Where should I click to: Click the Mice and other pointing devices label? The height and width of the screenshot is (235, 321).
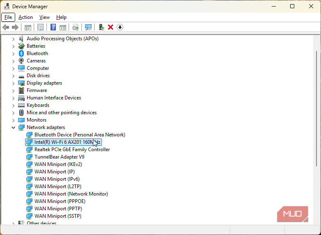tap(62, 113)
